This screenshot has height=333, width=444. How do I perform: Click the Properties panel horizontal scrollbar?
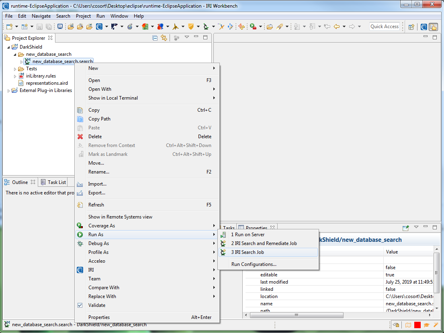pos(297,315)
